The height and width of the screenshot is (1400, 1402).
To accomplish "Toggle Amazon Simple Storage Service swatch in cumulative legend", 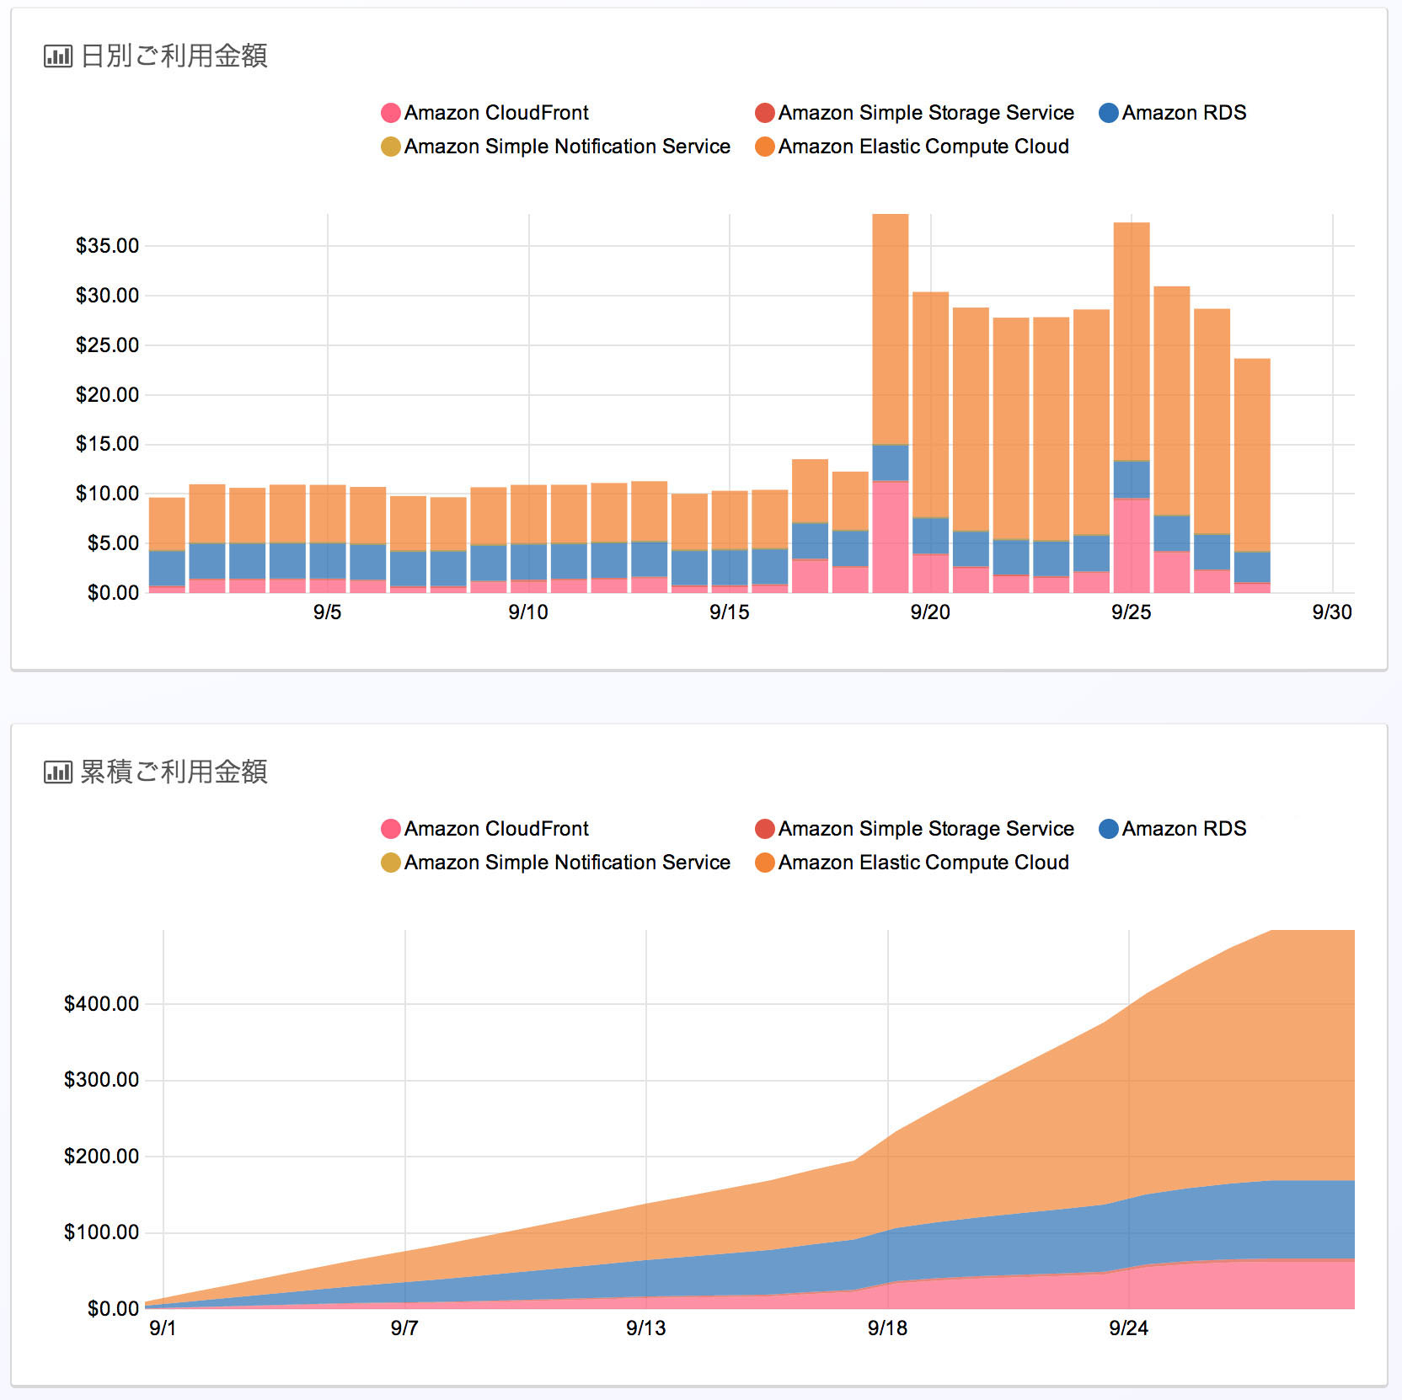I will (765, 829).
